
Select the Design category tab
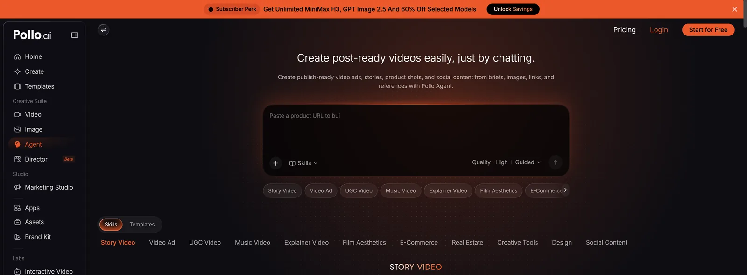[x=562, y=243]
